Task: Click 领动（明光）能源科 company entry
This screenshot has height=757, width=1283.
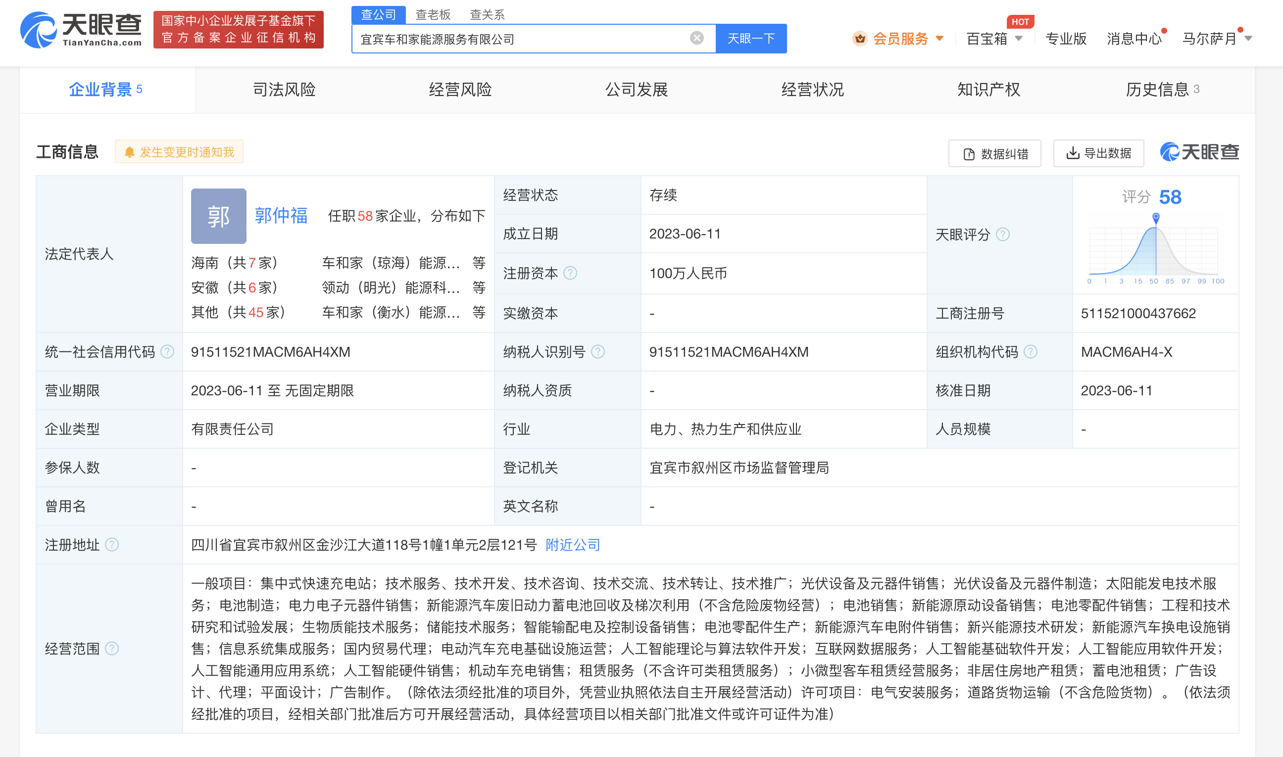Action: coord(391,287)
